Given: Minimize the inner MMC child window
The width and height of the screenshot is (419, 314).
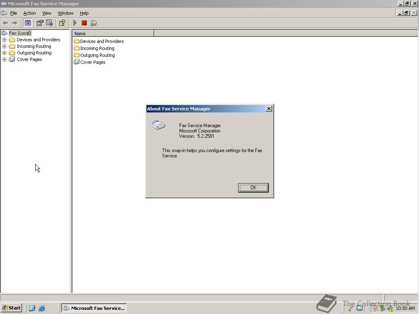Looking at the screenshot, I should click(400, 13).
